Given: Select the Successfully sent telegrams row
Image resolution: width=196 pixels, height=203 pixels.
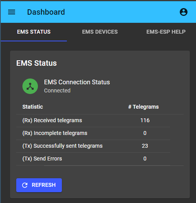Looking at the screenshot, I should [x=93, y=146].
